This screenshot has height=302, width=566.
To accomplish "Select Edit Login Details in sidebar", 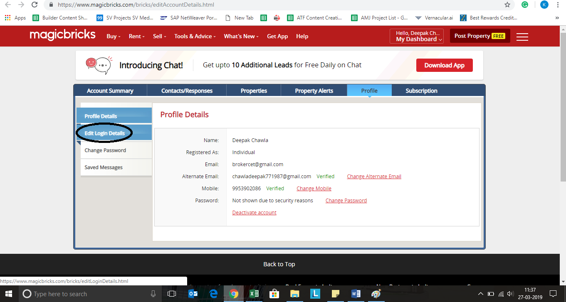I will click(105, 133).
